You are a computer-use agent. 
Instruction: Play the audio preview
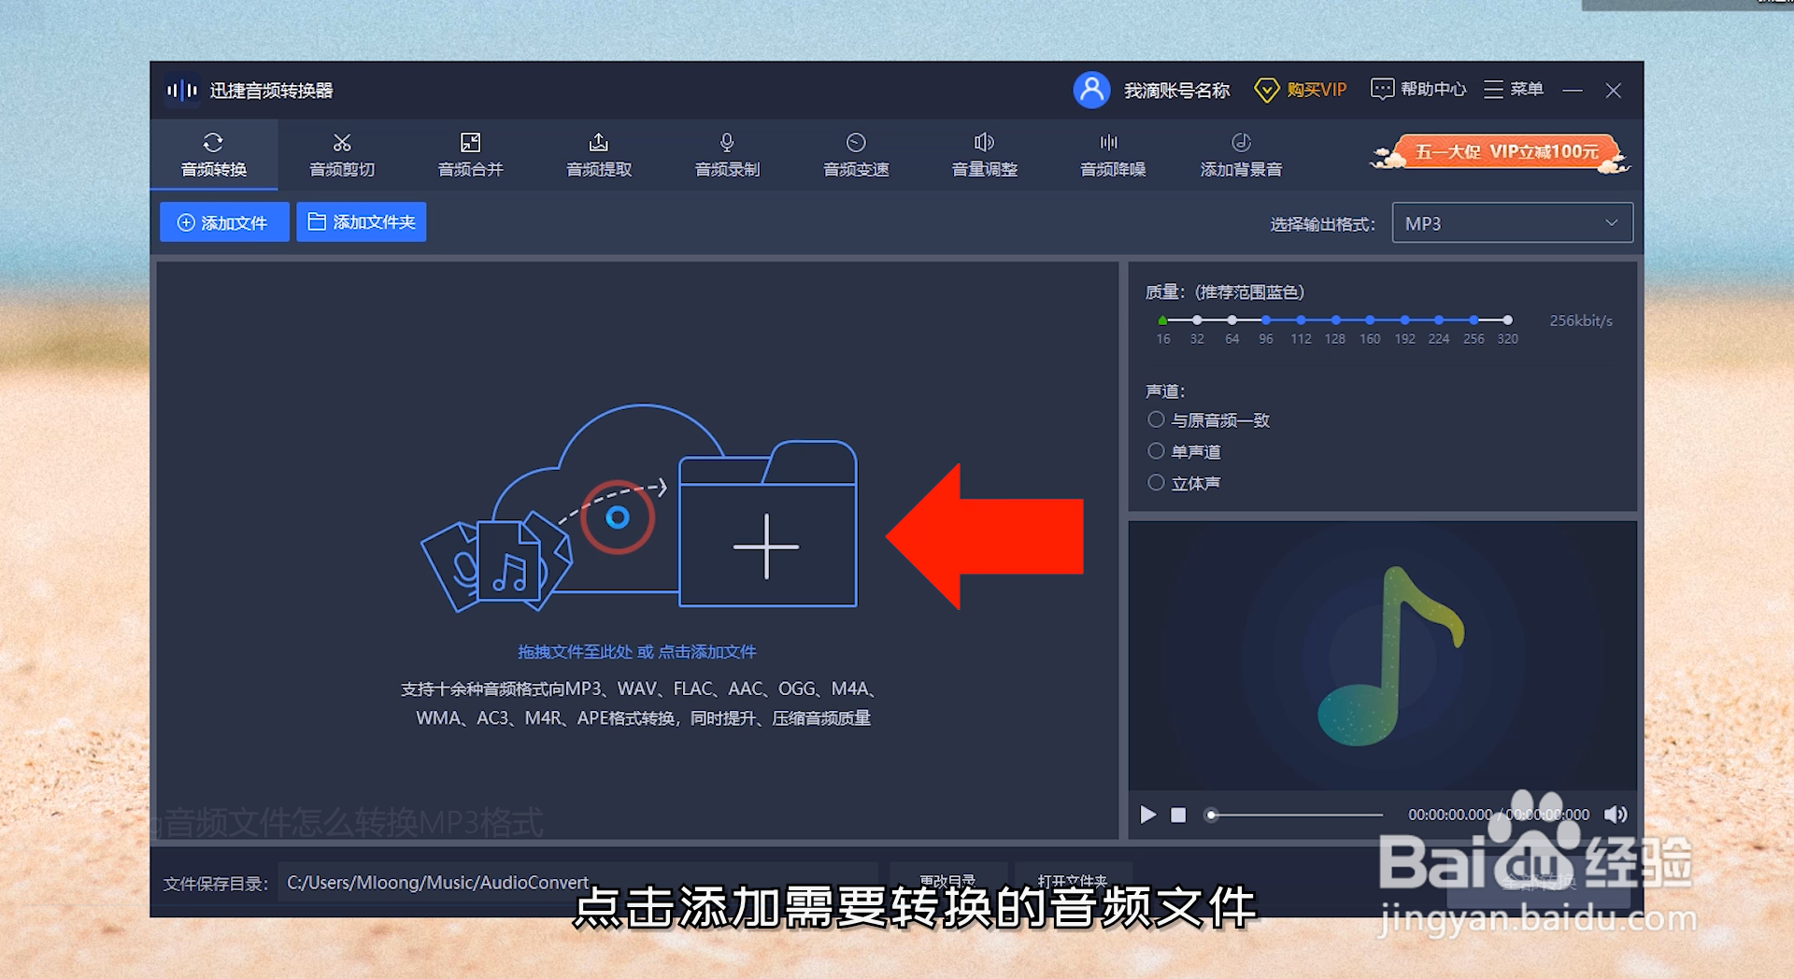point(1147,815)
